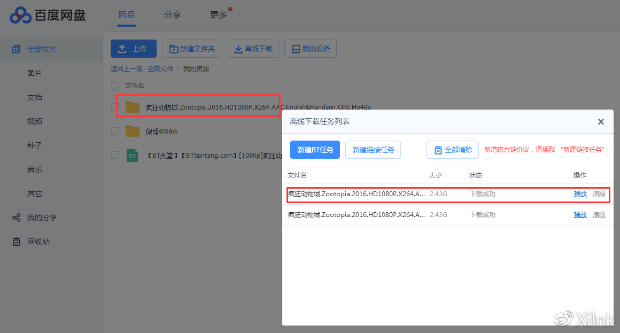This screenshot has width=620, height=333.
Task: Click 清除 for the first download task
Action: 599,194
